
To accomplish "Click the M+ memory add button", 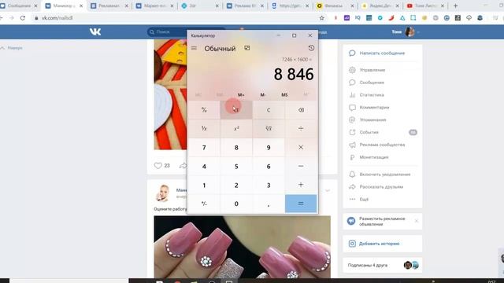I will 241,95.
